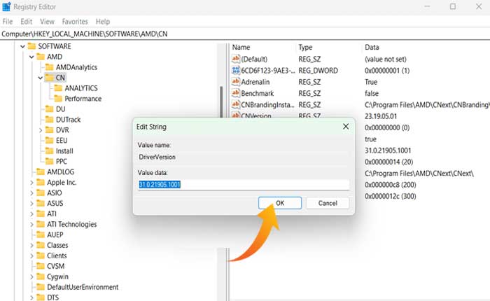Open the Edit menu
The image size is (490, 301).
[27, 22]
